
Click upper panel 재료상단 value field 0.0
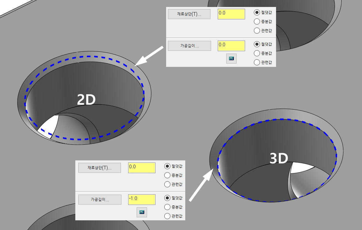tap(231, 14)
